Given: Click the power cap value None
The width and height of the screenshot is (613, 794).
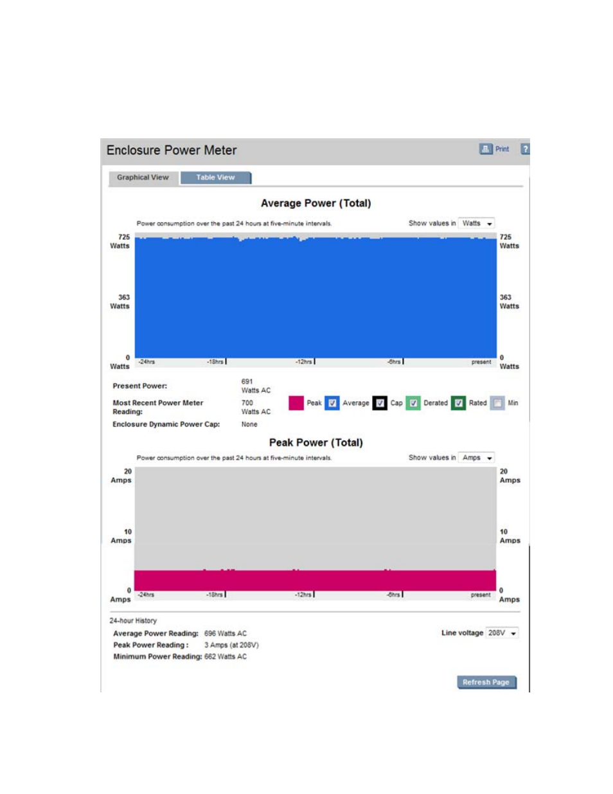Looking at the screenshot, I should 249,424.
